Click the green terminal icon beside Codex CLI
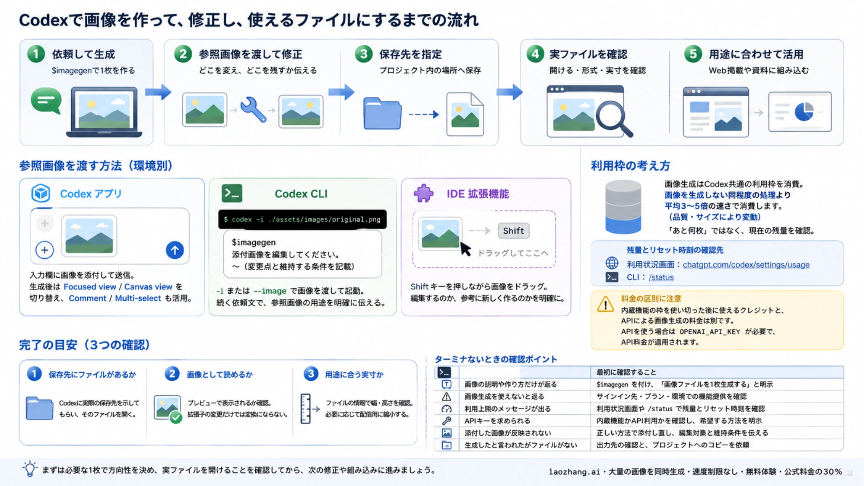Image resolution: width=864 pixels, height=486 pixels. click(232, 194)
